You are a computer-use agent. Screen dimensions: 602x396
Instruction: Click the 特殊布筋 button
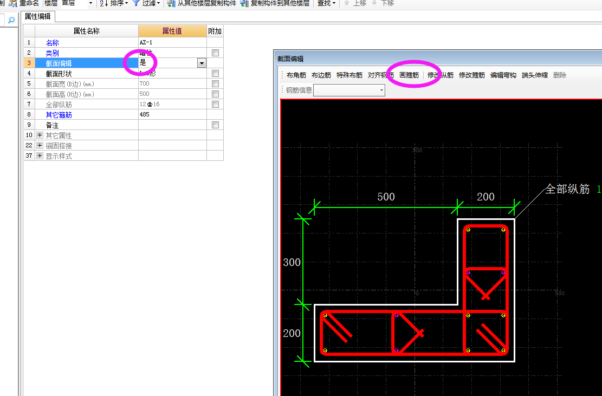click(349, 75)
